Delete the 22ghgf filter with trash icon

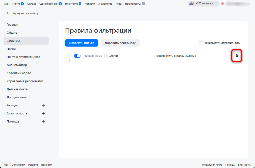(x=237, y=56)
